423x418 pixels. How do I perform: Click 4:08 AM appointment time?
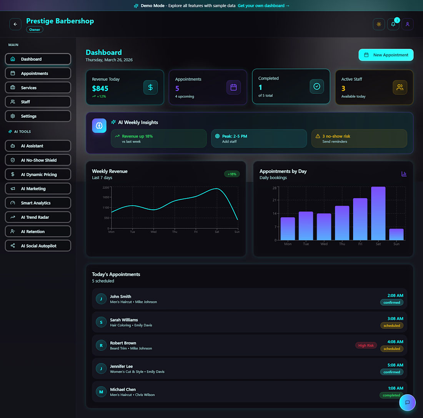pyautogui.click(x=395, y=341)
